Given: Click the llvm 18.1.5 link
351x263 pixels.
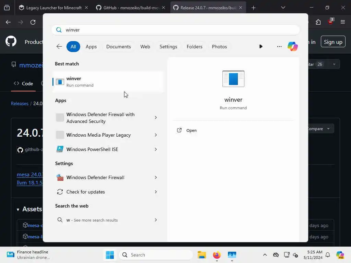Looking at the screenshot, I should click(29, 183).
